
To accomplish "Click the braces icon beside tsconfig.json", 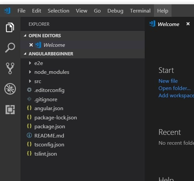I will [x=29, y=144].
